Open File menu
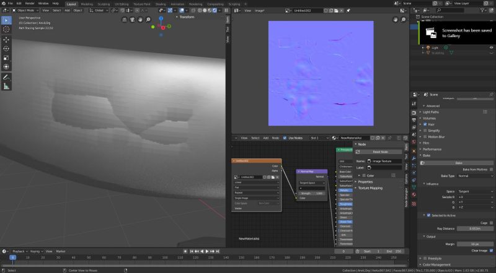The width and height of the screenshot is (496, 273). (x=10, y=4)
